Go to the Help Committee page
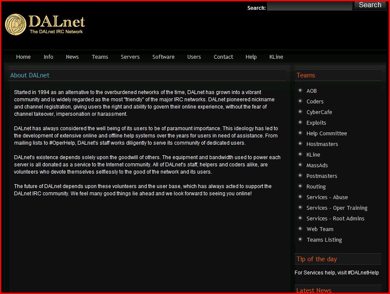The image size is (390, 294). pyautogui.click(x=327, y=134)
